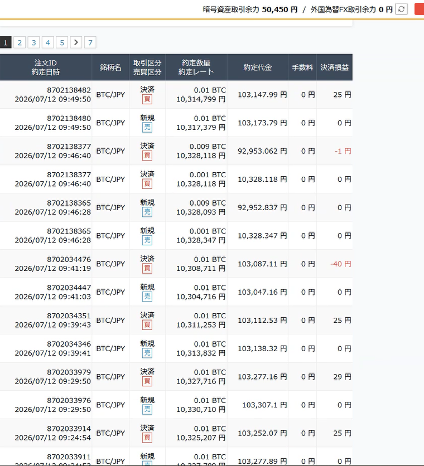Click 買 badge in the 10,328.118 円 row
This screenshot has height=466, width=424.
pyautogui.click(x=147, y=184)
